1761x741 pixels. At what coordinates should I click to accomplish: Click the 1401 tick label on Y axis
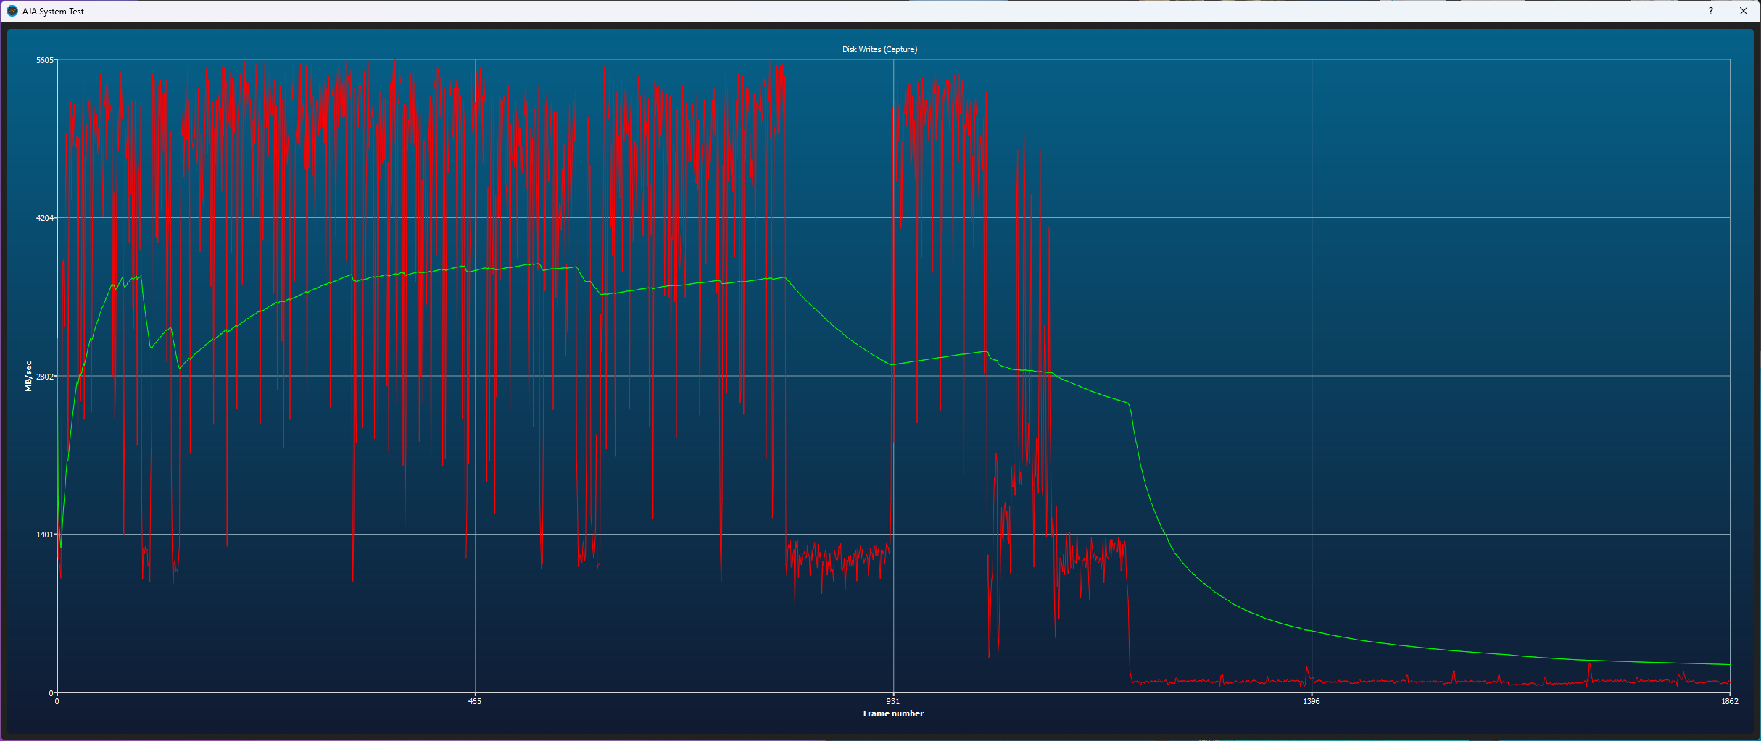[x=45, y=535]
